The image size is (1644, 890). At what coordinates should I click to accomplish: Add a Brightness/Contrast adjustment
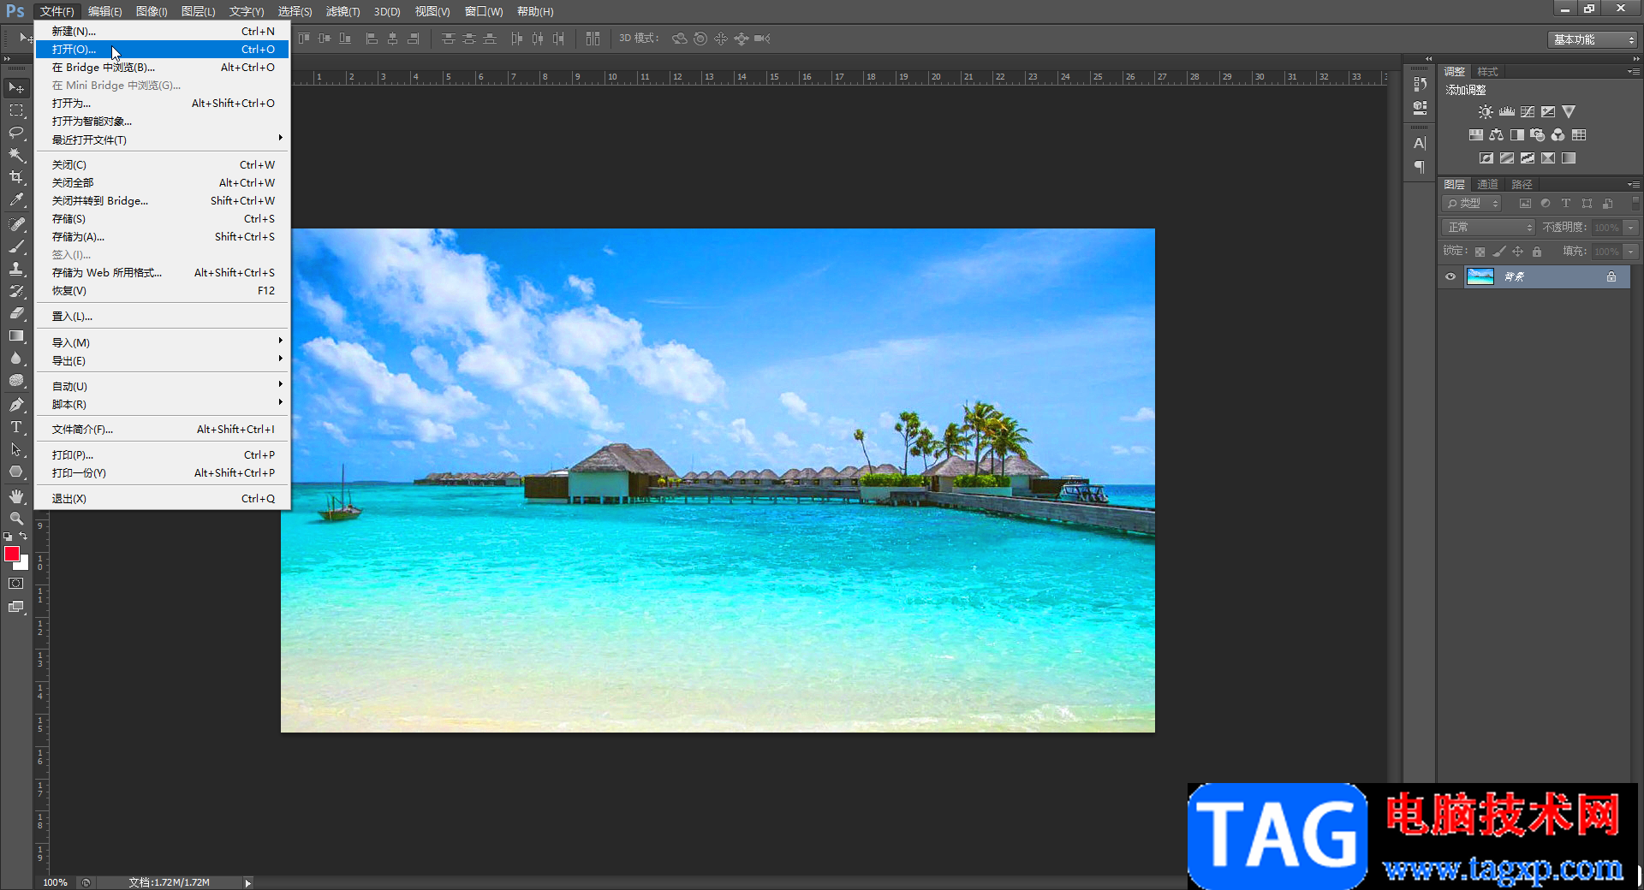[x=1486, y=112]
